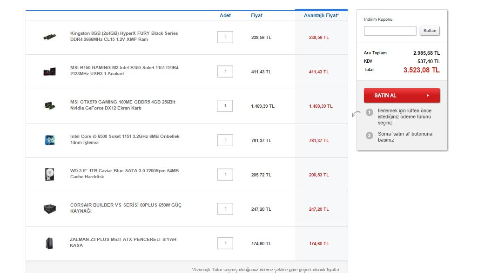Click the MSI B150 motherboard product image
498x273 pixels.
click(x=49, y=71)
